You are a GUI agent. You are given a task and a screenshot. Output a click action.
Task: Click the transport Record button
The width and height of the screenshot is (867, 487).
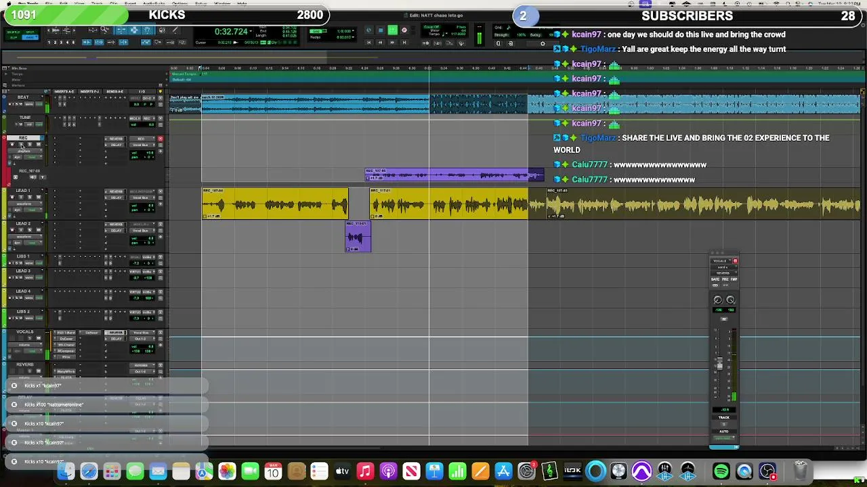click(x=404, y=30)
